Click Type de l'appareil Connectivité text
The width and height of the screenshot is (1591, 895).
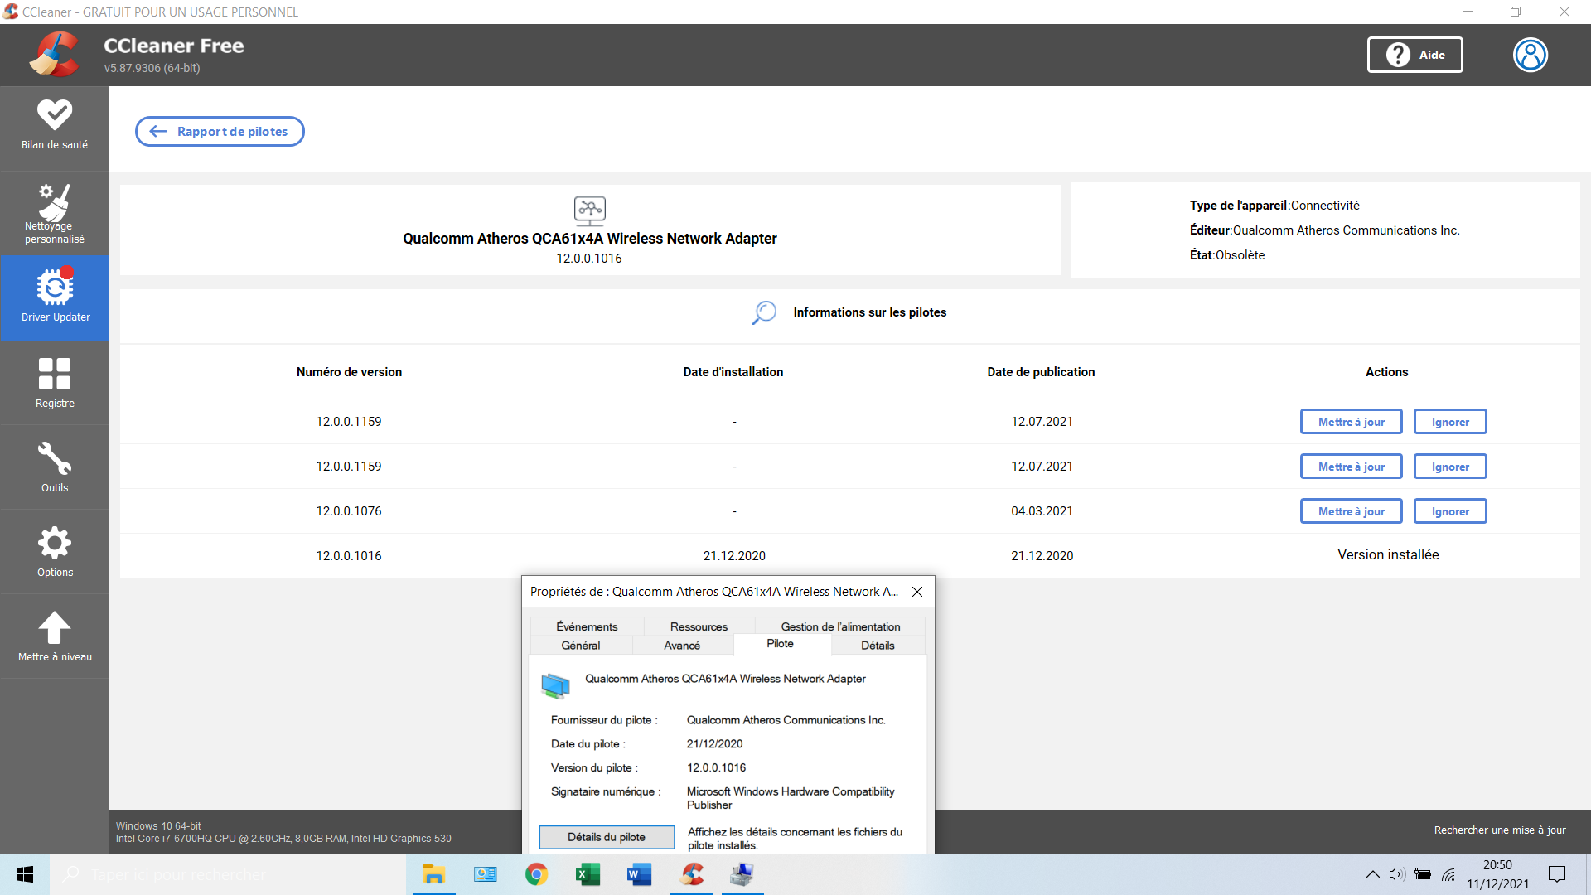coord(1274,206)
